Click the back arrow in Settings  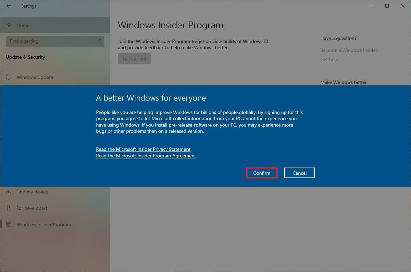coord(8,6)
